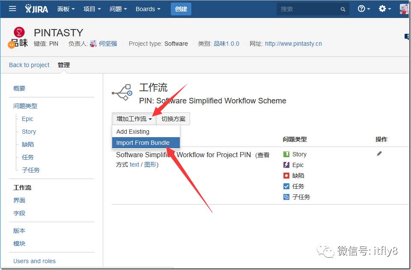Select the 管理 tab

pyautogui.click(x=64, y=65)
